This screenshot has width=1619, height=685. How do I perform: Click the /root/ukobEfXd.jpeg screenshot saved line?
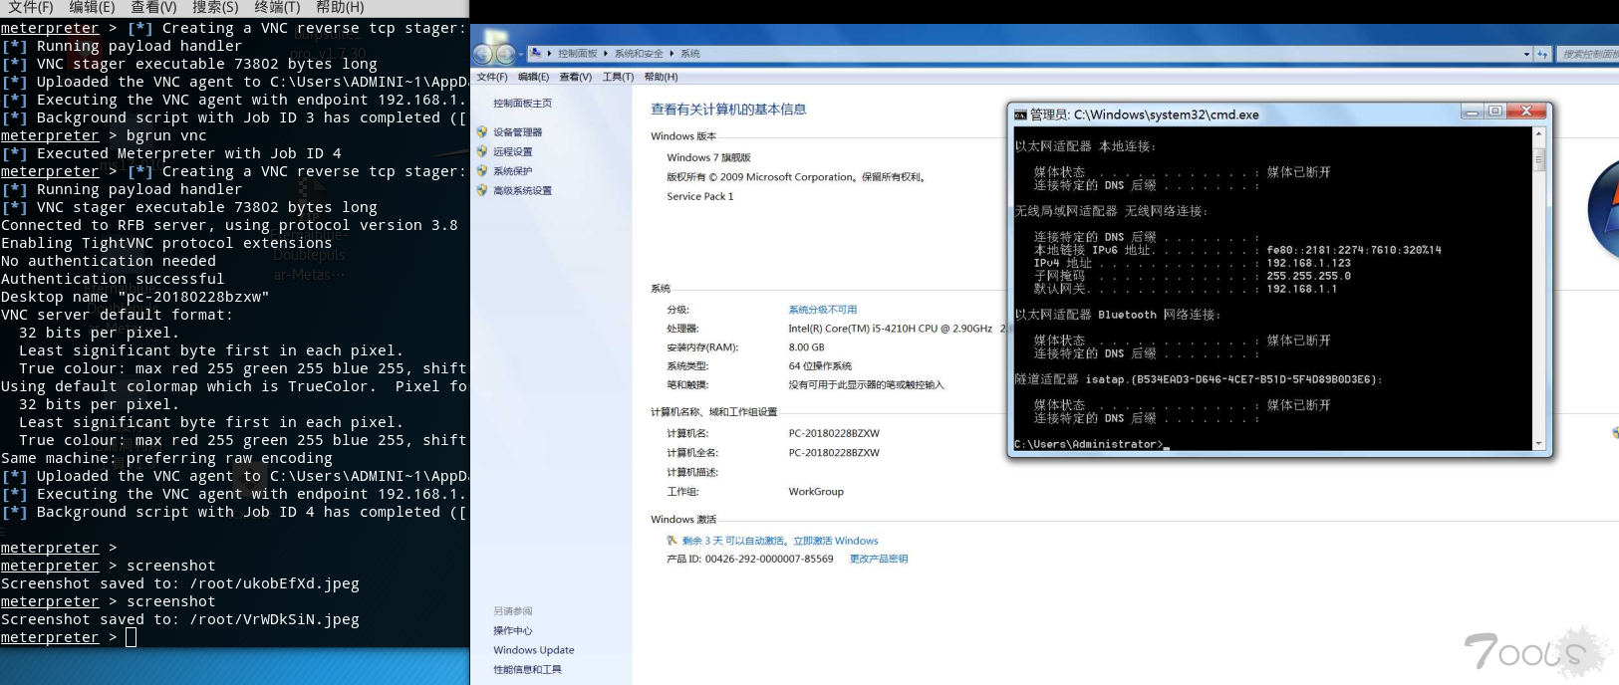[x=180, y=583]
